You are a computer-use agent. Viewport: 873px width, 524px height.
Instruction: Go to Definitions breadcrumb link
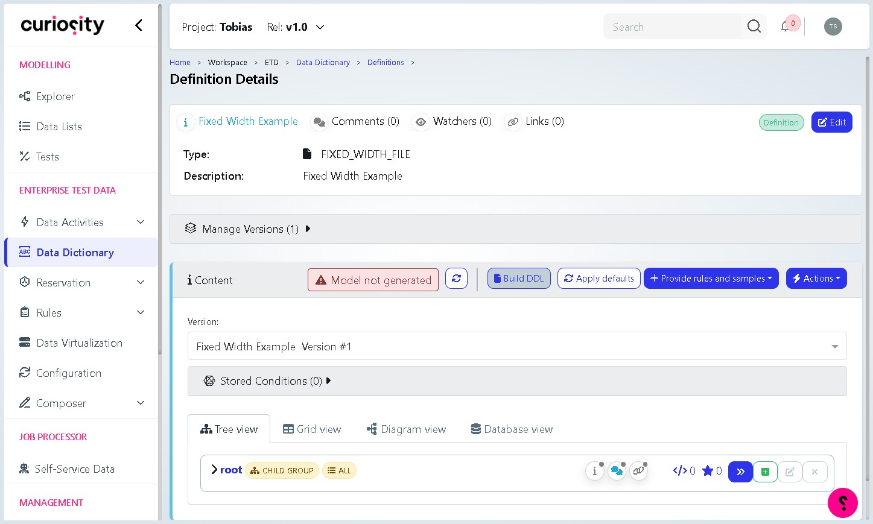[x=386, y=63]
